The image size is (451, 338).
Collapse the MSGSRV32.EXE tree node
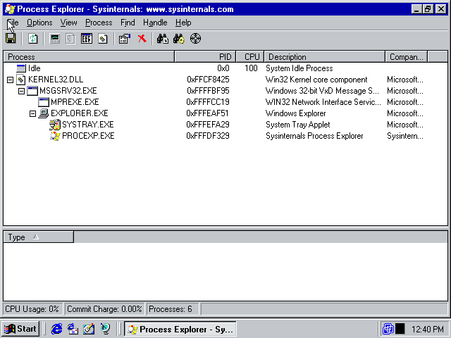pyautogui.click(x=21, y=91)
